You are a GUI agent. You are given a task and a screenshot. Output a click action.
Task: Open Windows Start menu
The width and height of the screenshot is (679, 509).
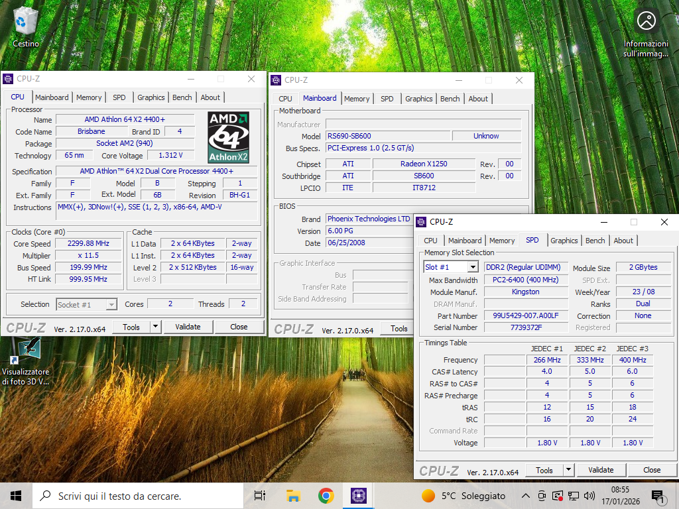coord(16,496)
